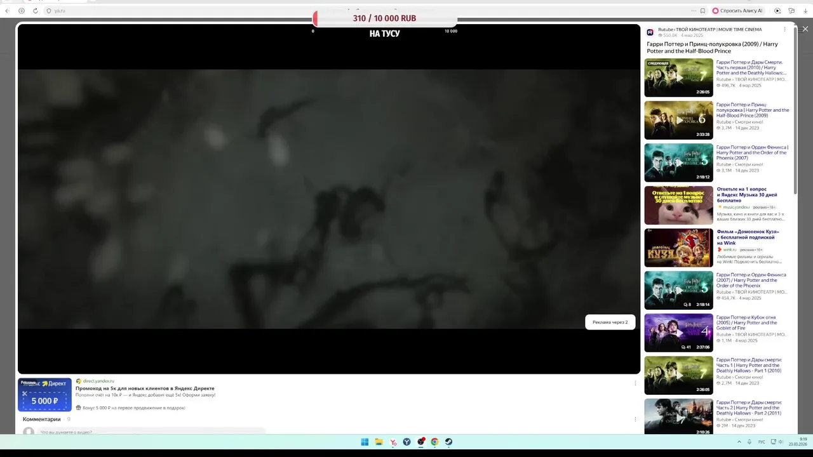Open the 9:19 clock and date
Viewport: 813px width, 457px height.
point(798,442)
